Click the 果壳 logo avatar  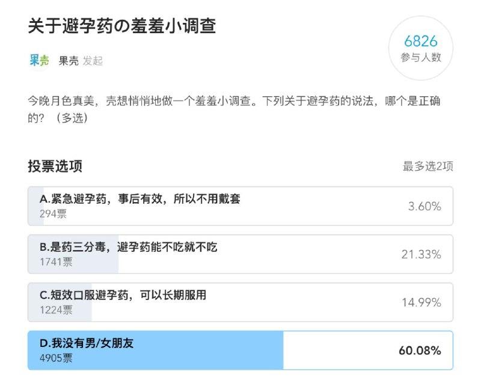click(39, 60)
